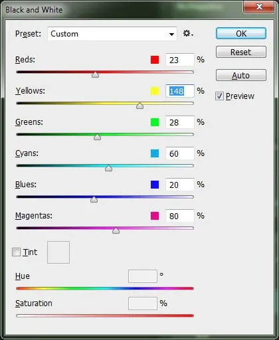Click the cyan swatch beside Cyans
279x340 pixels.
(x=155, y=153)
